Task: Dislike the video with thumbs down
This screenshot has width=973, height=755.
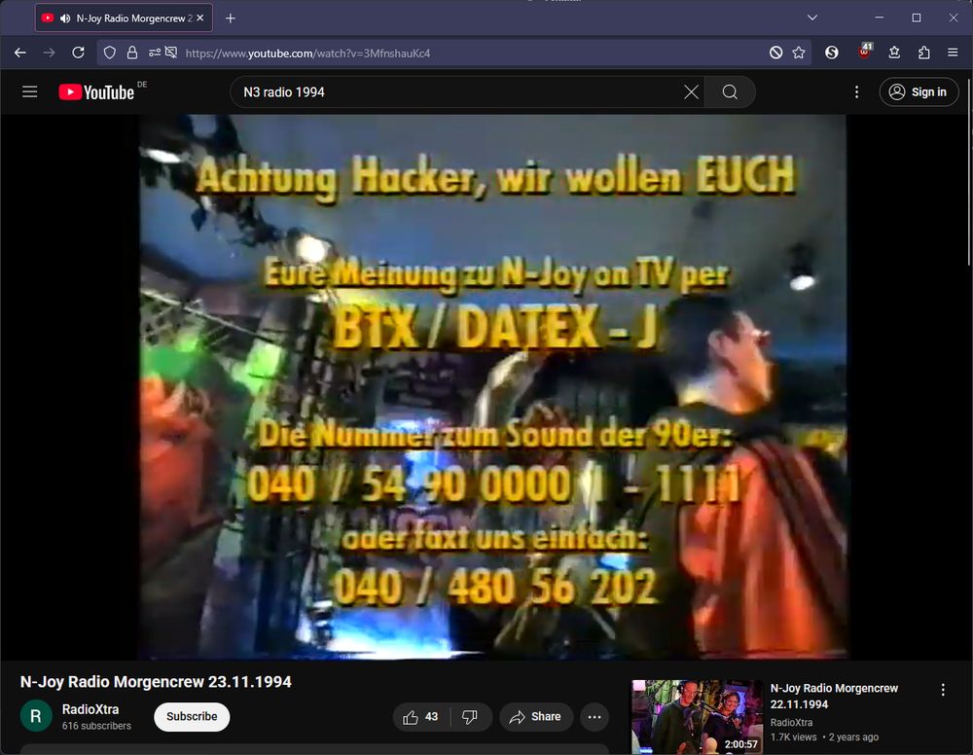Action: coord(470,717)
